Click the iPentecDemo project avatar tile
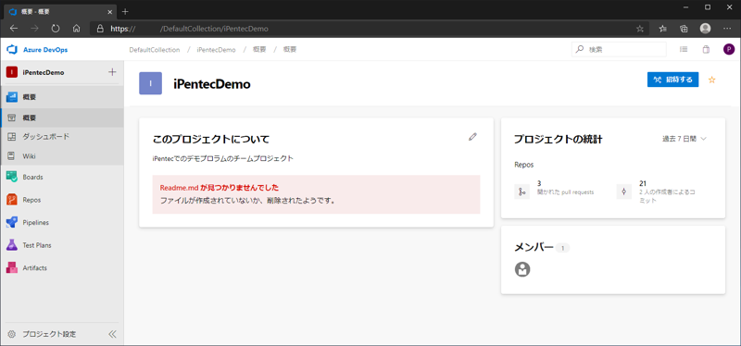Image resolution: width=741 pixels, height=346 pixels. [x=150, y=83]
